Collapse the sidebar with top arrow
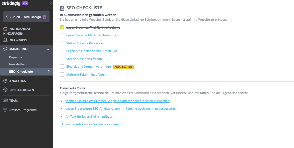This screenshot has width=294, height=148. pyautogui.click(x=51, y=3)
